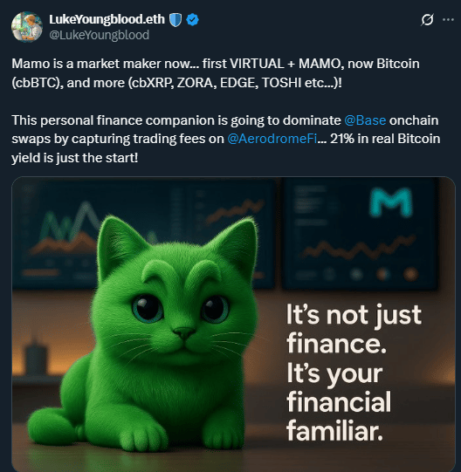461x472 pixels.
Task: Select the "Mamo is a market maker" paragraph
Action: [x=216, y=73]
